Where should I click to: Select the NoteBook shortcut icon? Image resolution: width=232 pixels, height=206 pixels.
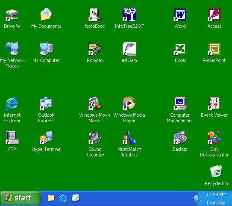point(95,15)
